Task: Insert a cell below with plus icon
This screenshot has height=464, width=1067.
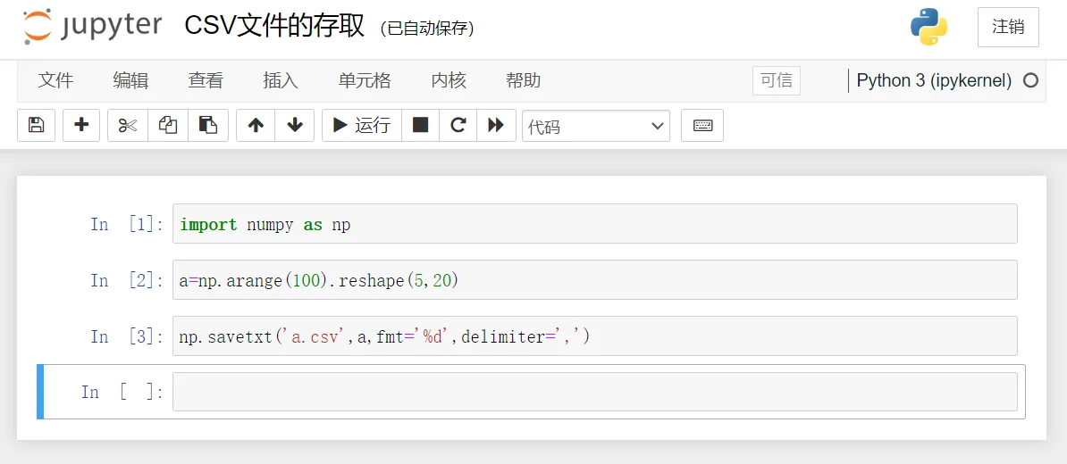Action: click(x=81, y=126)
